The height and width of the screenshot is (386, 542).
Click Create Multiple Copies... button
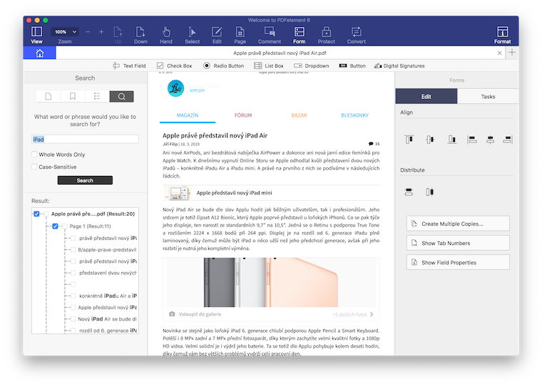(458, 224)
